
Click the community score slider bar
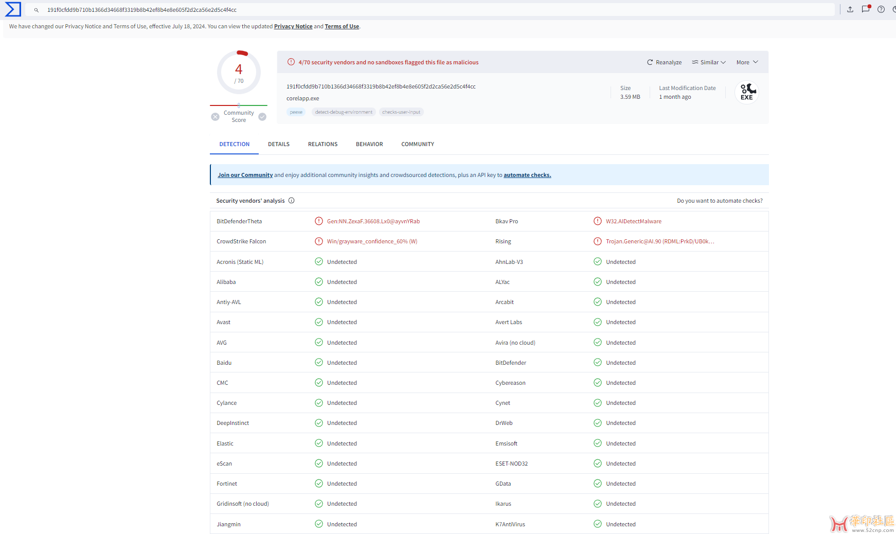(239, 105)
